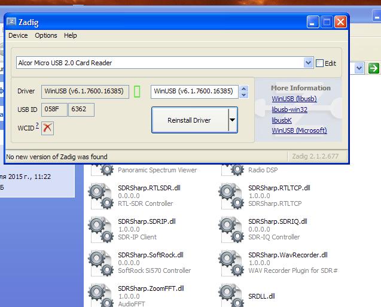The width and height of the screenshot is (381, 307).
Task: Open the libusb-win32 link
Action: [289, 110]
